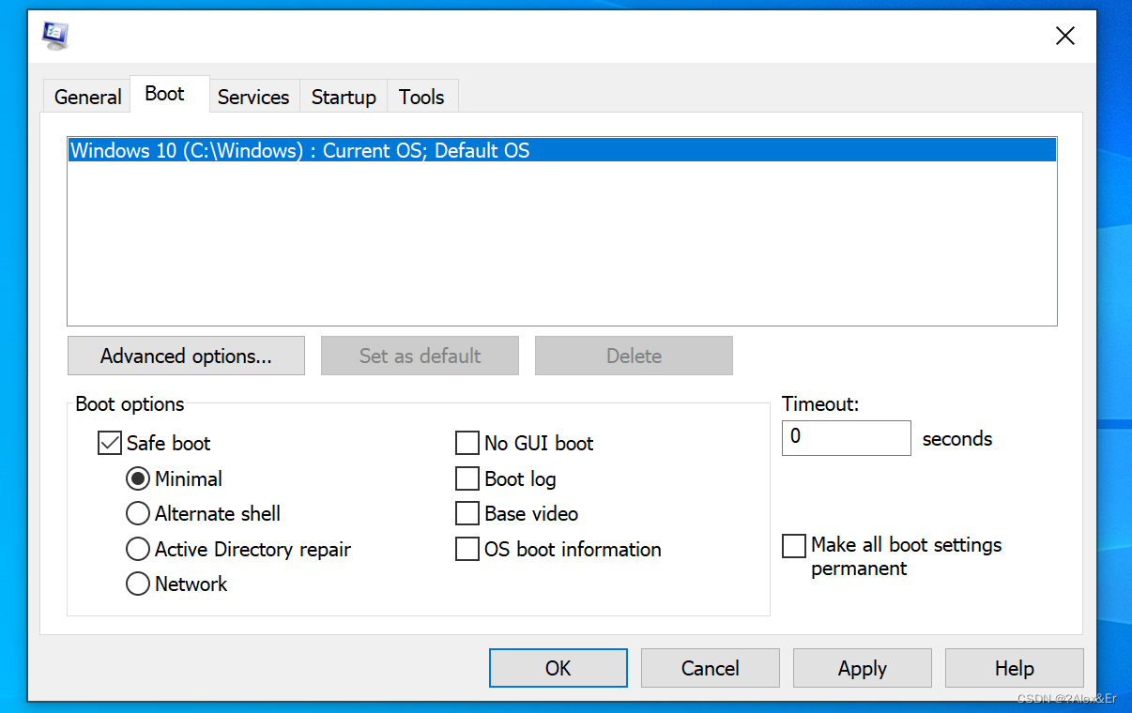Viewport: 1132px width, 713px height.
Task: Click the Set as default button
Action: (x=420, y=356)
